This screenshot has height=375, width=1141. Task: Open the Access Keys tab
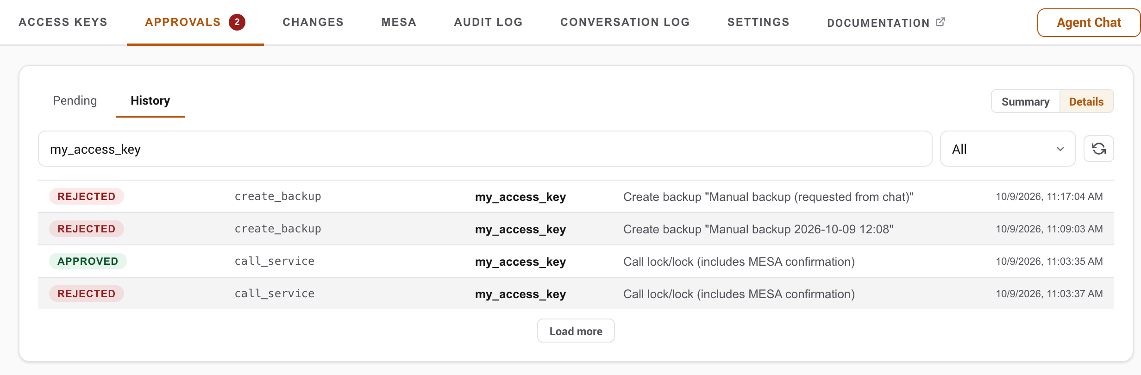[x=63, y=22]
